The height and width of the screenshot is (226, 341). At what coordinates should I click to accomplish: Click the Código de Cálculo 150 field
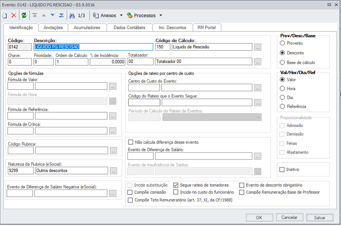point(163,47)
